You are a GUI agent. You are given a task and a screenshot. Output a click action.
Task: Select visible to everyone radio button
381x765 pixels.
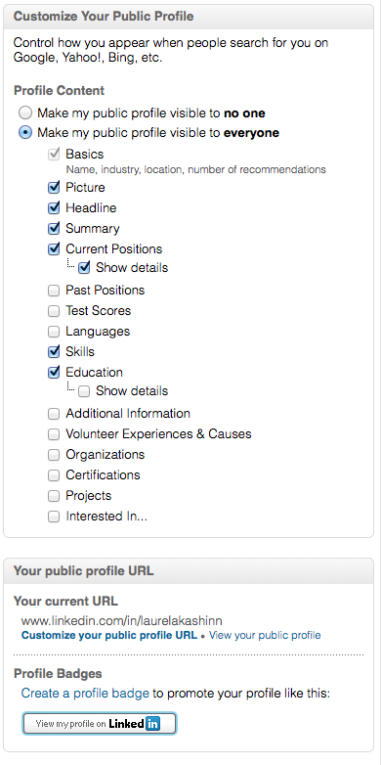coord(25,133)
